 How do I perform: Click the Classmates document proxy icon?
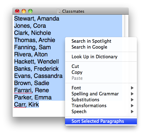click(59, 11)
